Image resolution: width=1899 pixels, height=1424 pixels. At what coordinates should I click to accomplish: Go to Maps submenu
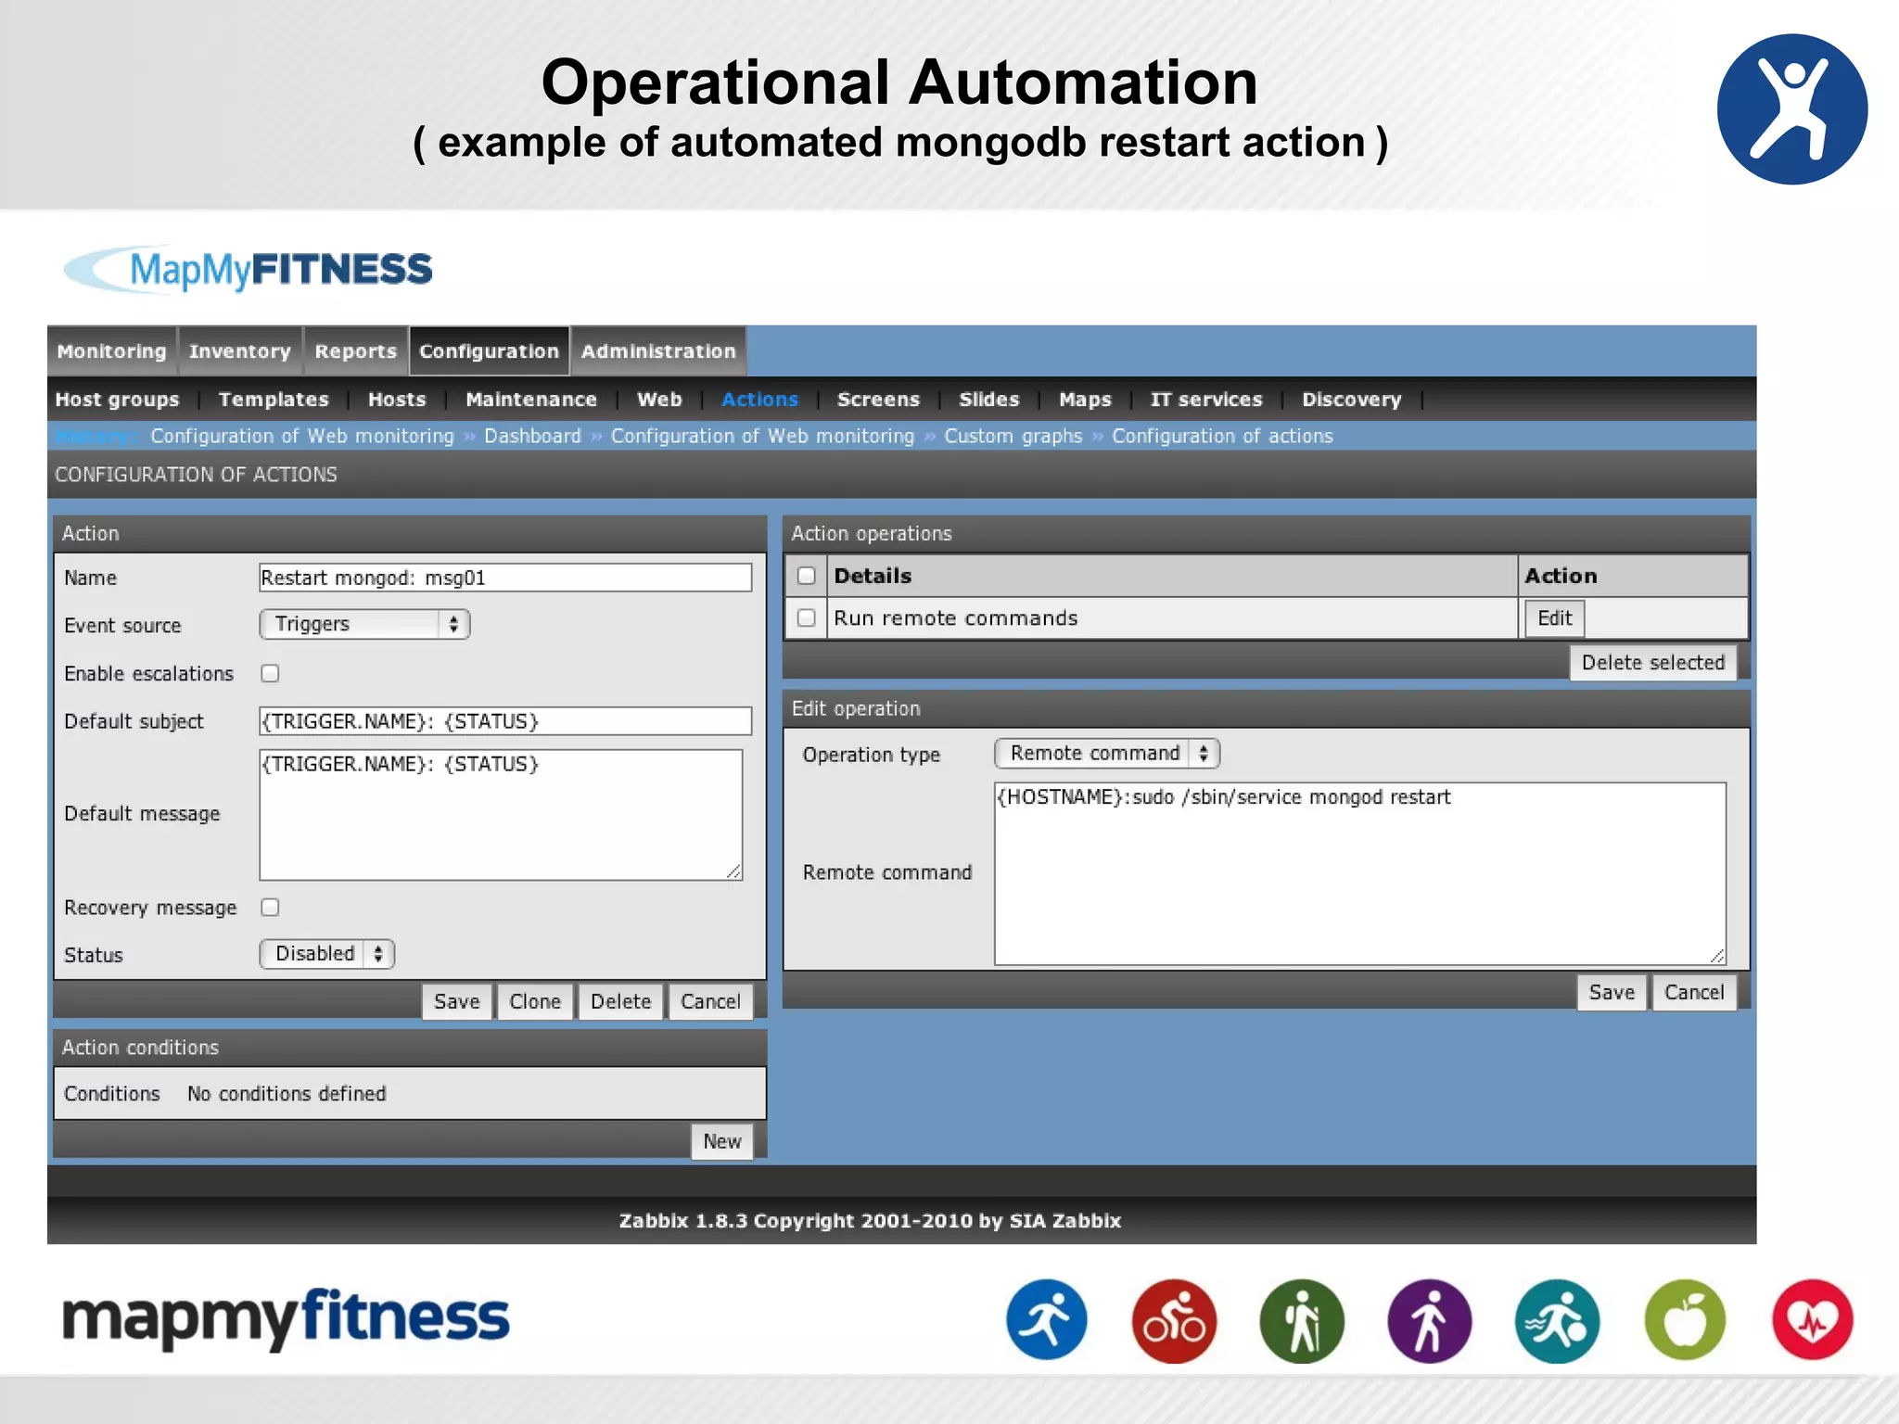click(1085, 400)
